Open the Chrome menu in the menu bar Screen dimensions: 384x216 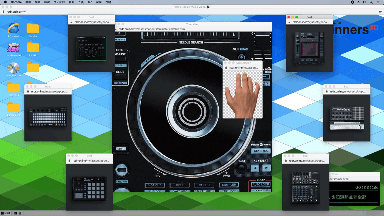(x=16, y=2)
